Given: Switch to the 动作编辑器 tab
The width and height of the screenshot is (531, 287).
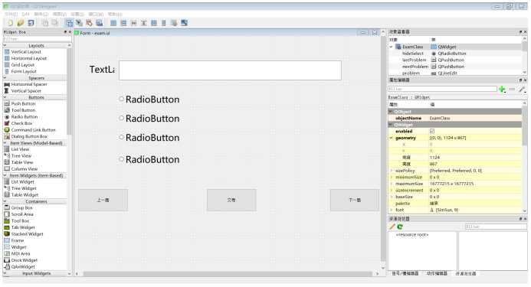Looking at the screenshot, I should pyautogui.click(x=437, y=273).
